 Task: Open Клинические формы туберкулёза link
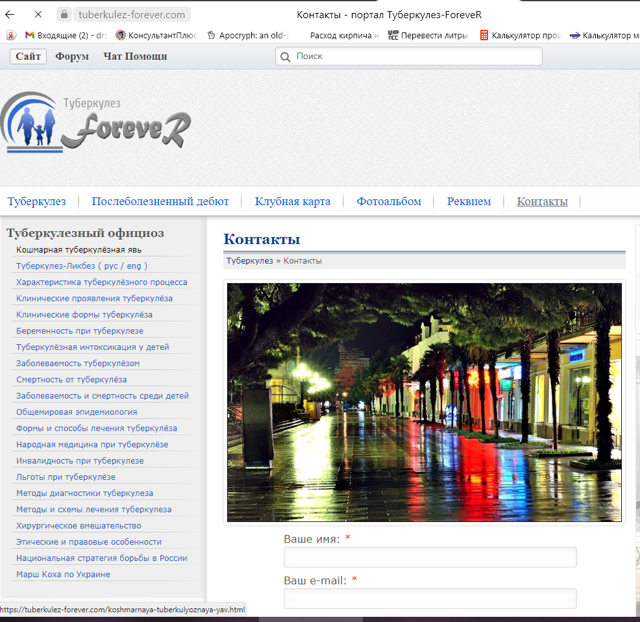coord(84,314)
